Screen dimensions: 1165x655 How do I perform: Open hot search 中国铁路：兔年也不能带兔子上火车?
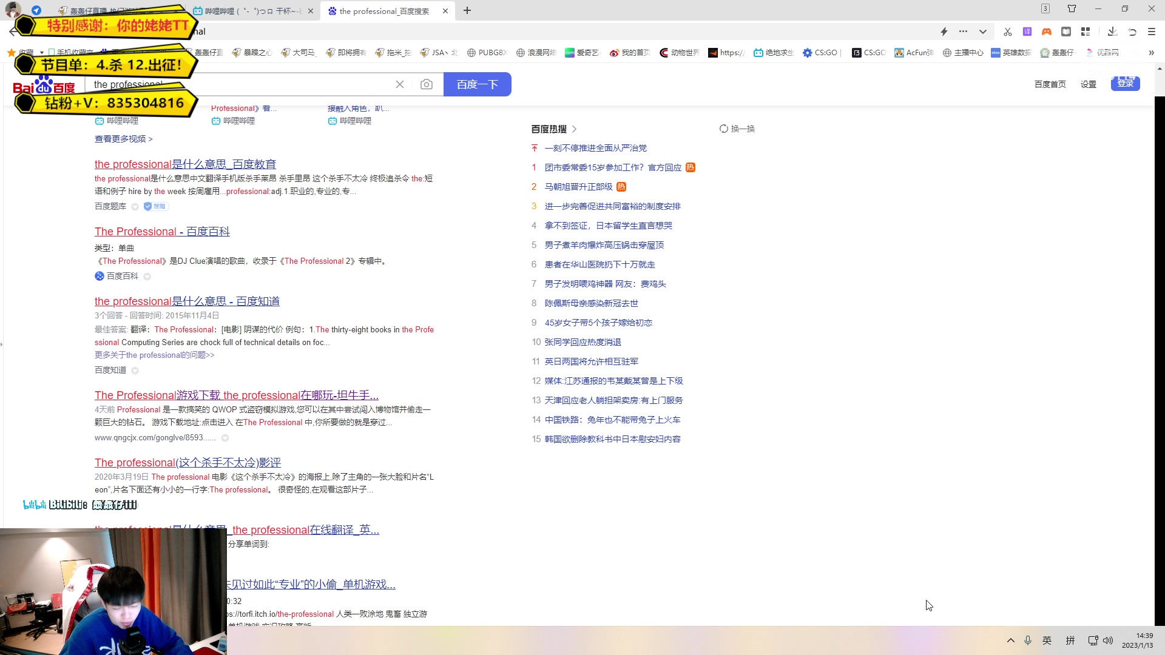click(x=612, y=420)
